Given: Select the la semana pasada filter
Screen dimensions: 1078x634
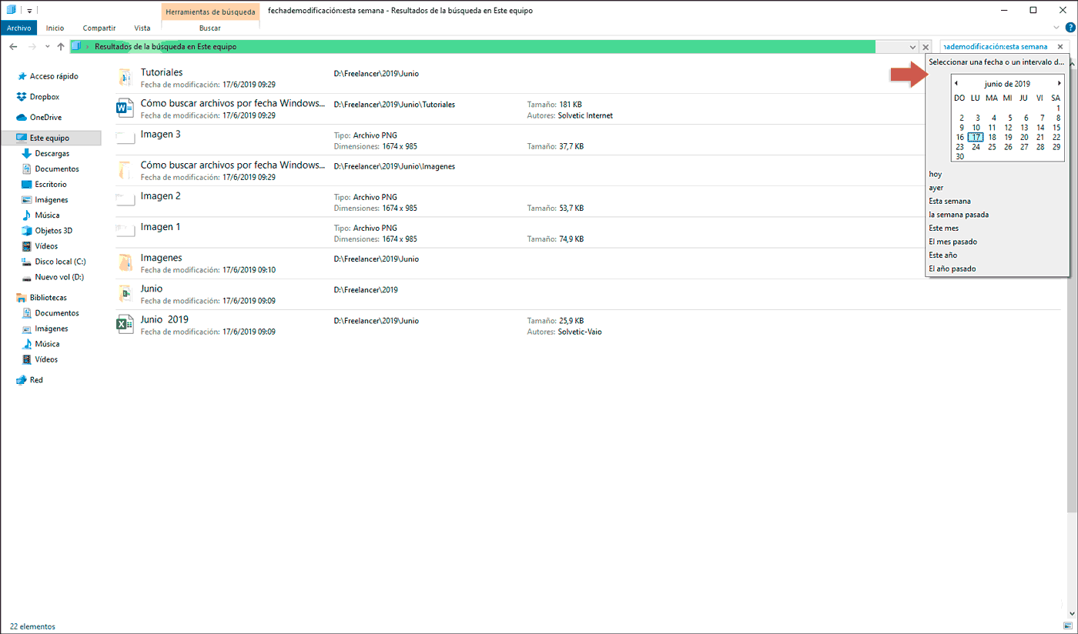Looking at the screenshot, I should [x=957, y=214].
